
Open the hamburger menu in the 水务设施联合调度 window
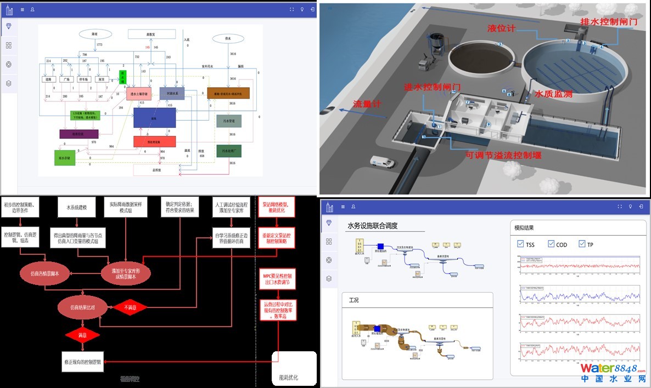click(343, 207)
